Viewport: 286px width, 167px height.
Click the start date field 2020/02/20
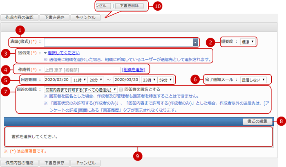(x=56, y=79)
